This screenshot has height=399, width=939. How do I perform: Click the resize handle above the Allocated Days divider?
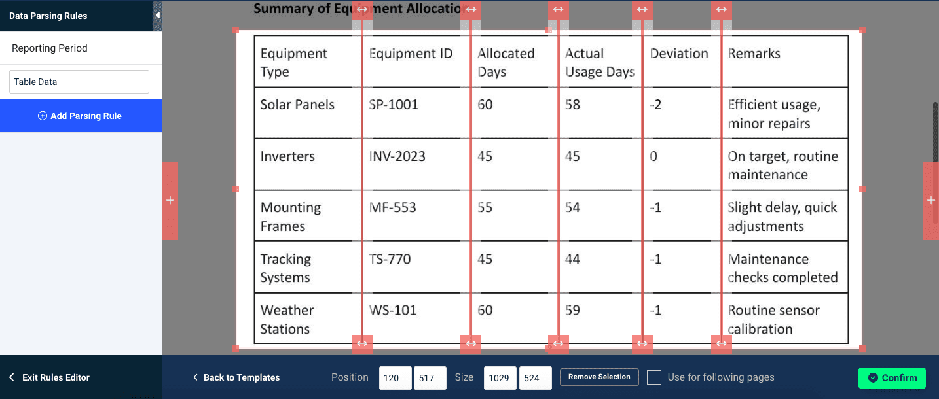pyautogui.click(x=471, y=9)
